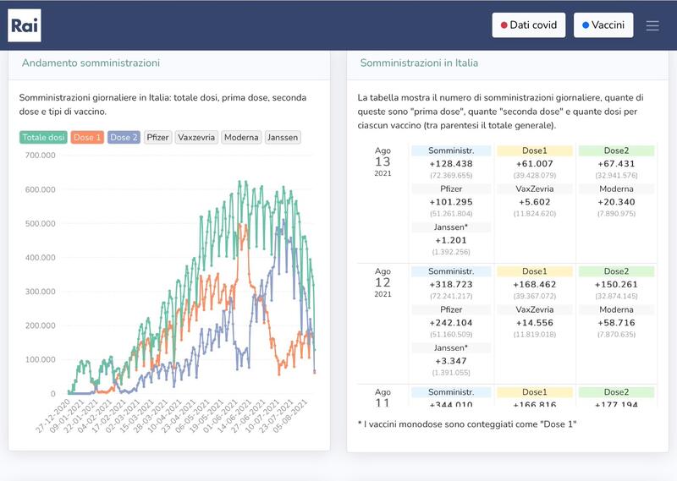This screenshot has width=677, height=481.
Task: Click the Somministrazioni in Italia heading
Action: click(419, 63)
